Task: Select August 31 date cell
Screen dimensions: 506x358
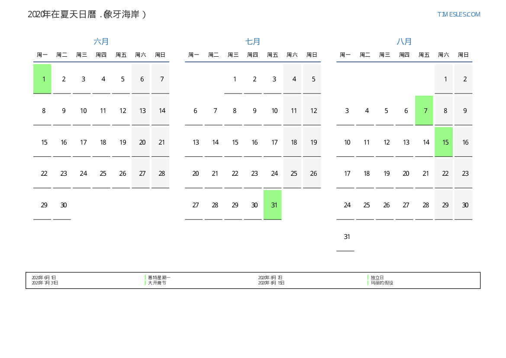Action: pos(345,236)
